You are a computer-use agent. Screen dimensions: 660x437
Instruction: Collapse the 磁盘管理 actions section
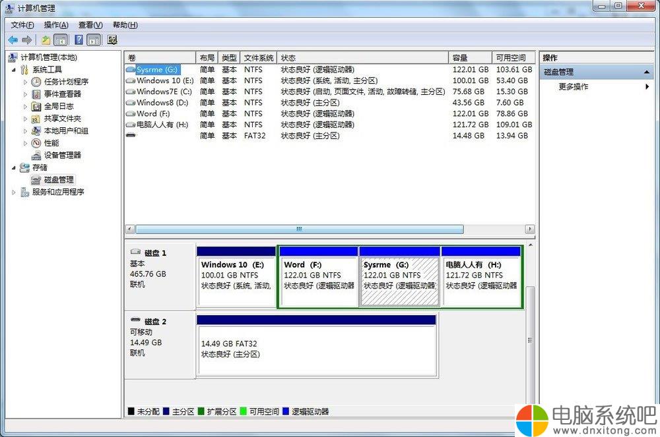coord(647,73)
